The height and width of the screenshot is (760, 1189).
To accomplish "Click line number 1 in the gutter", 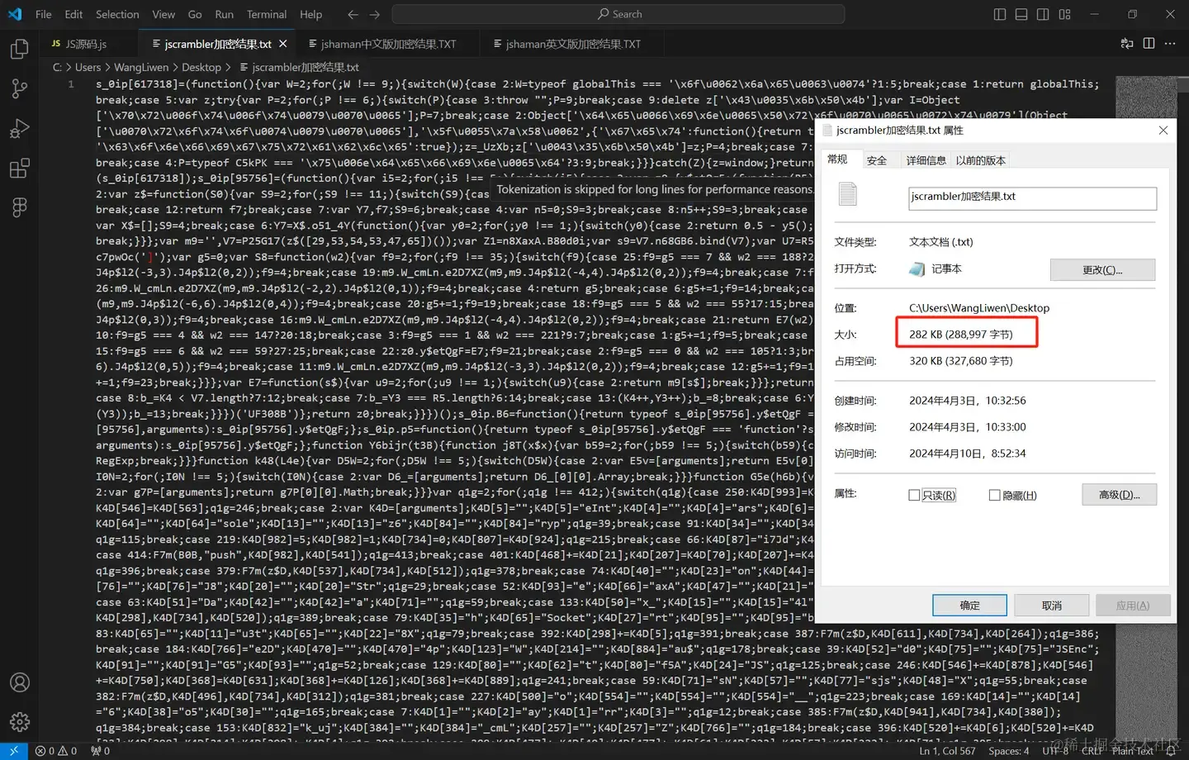I will pyautogui.click(x=71, y=83).
